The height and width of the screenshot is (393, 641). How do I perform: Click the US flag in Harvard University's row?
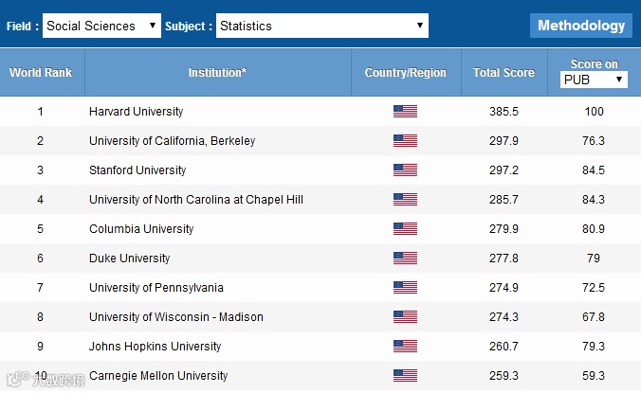[x=405, y=112]
